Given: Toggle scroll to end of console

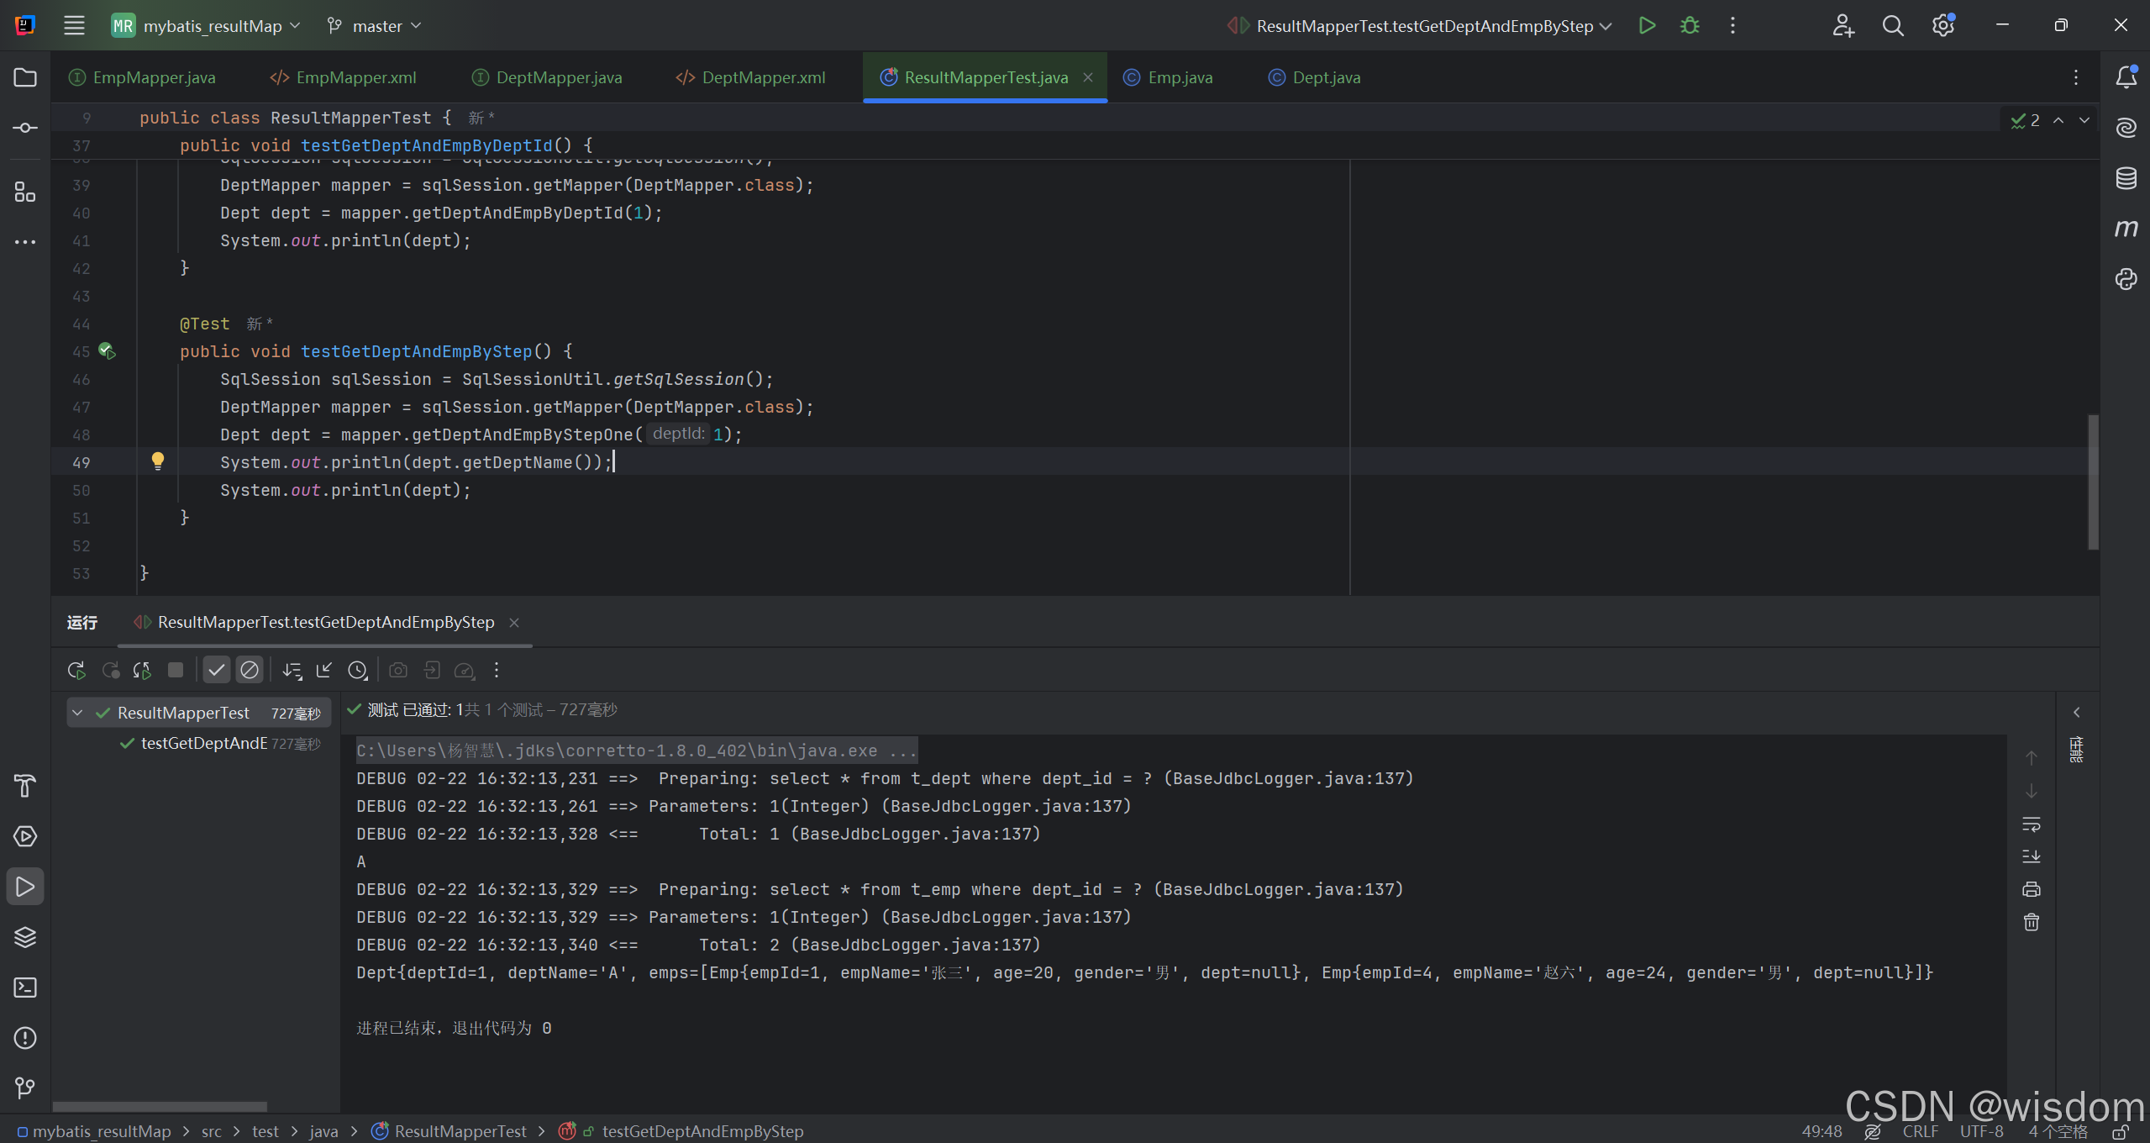Looking at the screenshot, I should coord(2032,856).
